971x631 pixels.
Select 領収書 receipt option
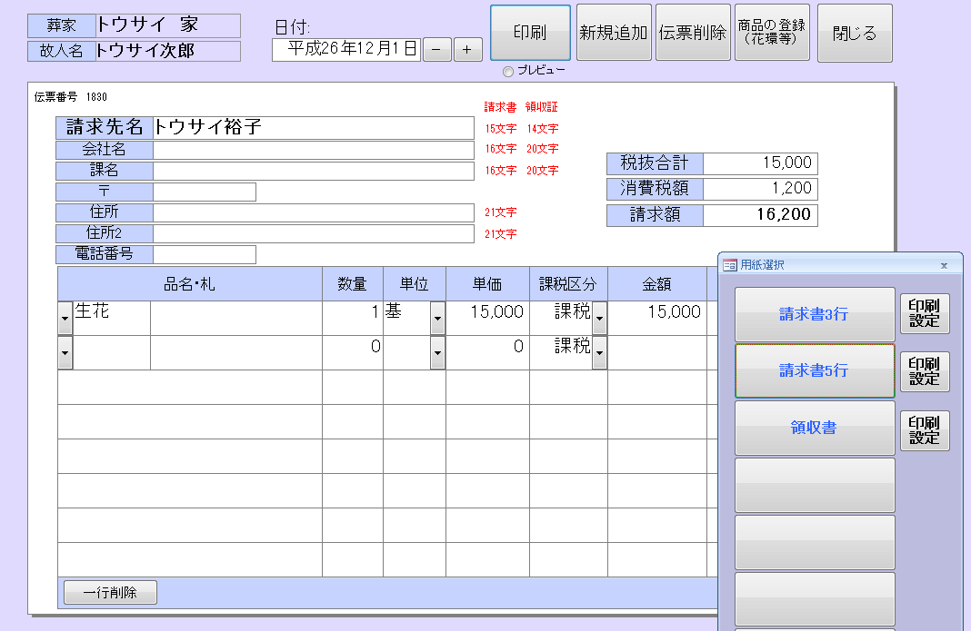click(814, 428)
